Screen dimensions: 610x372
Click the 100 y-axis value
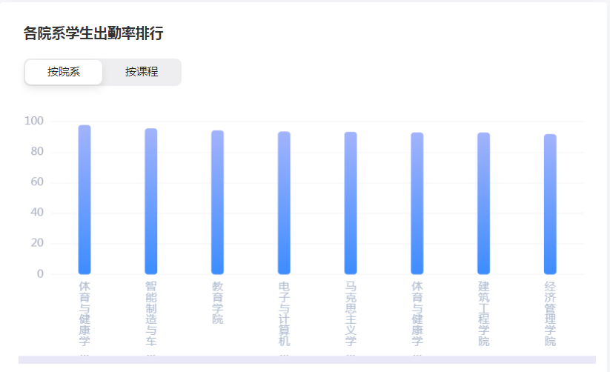coord(34,121)
